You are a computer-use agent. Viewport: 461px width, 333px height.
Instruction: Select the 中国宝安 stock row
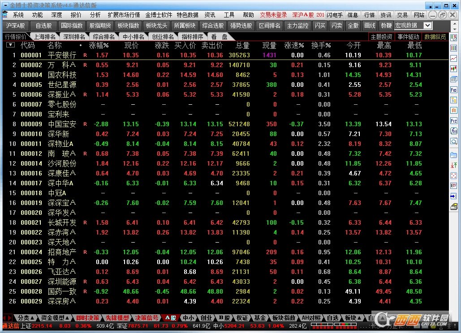coord(225,124)
